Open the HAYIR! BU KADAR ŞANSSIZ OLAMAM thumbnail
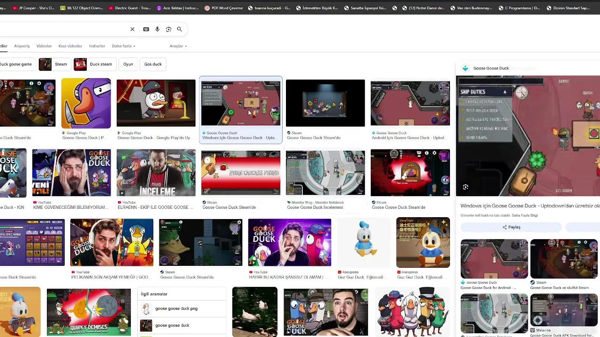The height and width of the screenshot is (337, 600). click(x=290, y=242)
